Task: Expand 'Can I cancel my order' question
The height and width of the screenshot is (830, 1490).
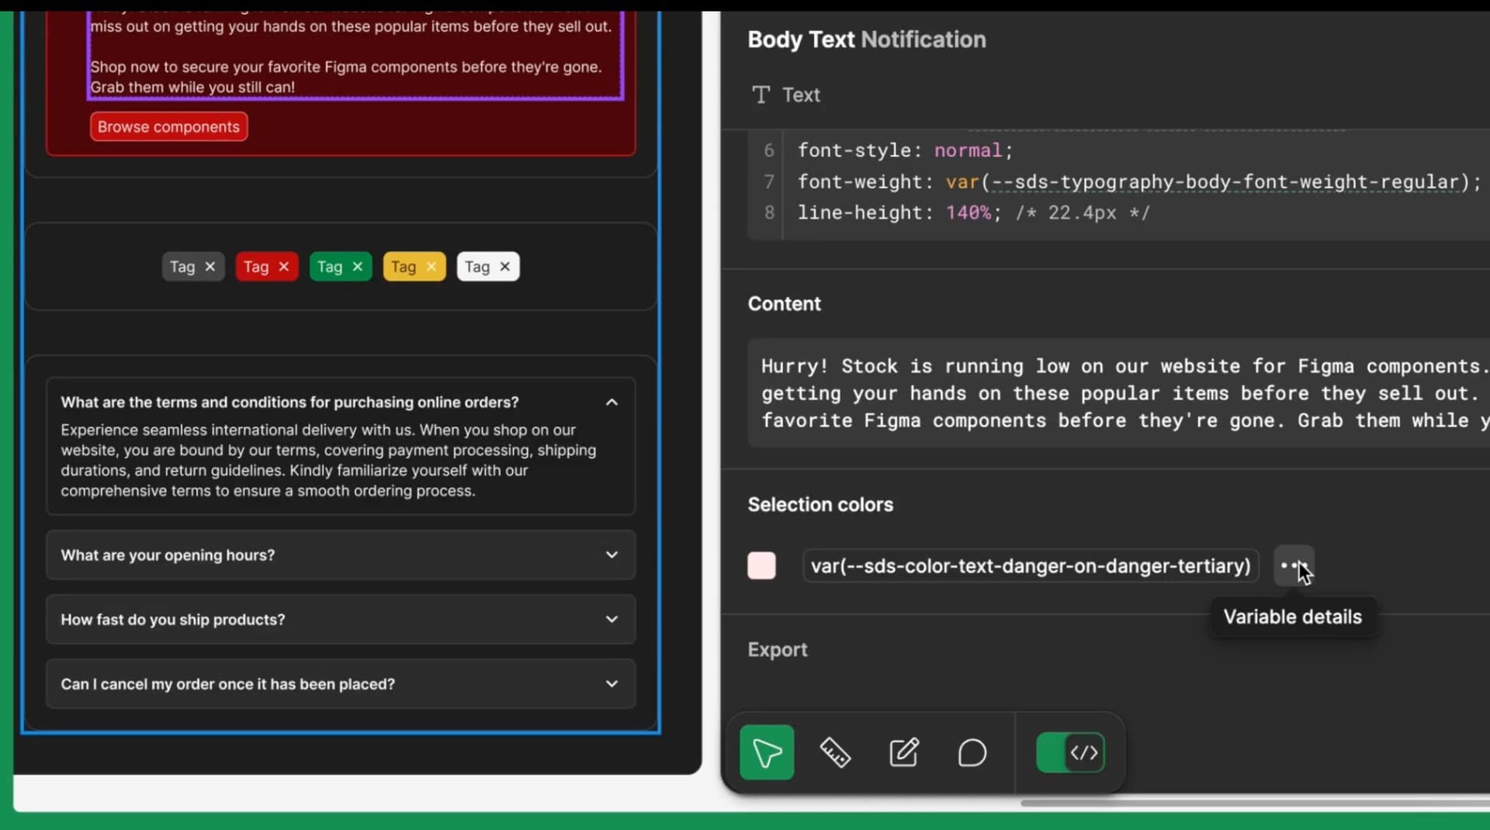Action: pos(341,683)
